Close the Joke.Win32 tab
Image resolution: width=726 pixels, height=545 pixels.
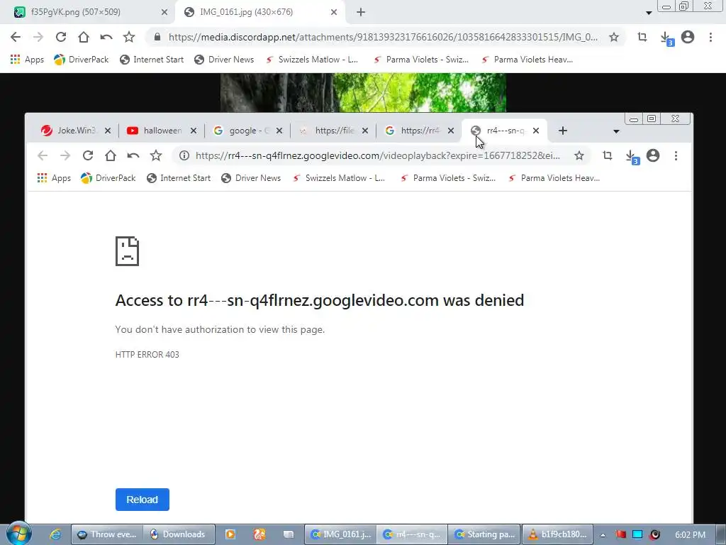pos(108,131)
